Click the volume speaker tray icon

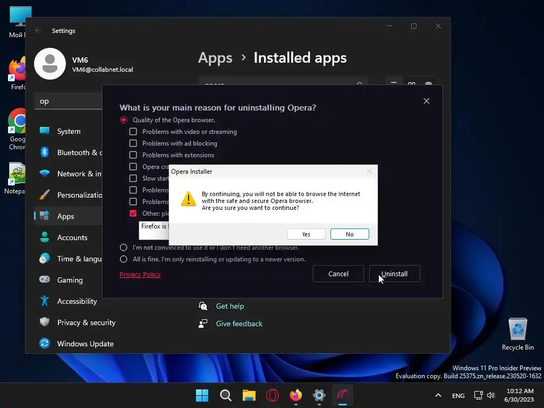coord(491,395)
